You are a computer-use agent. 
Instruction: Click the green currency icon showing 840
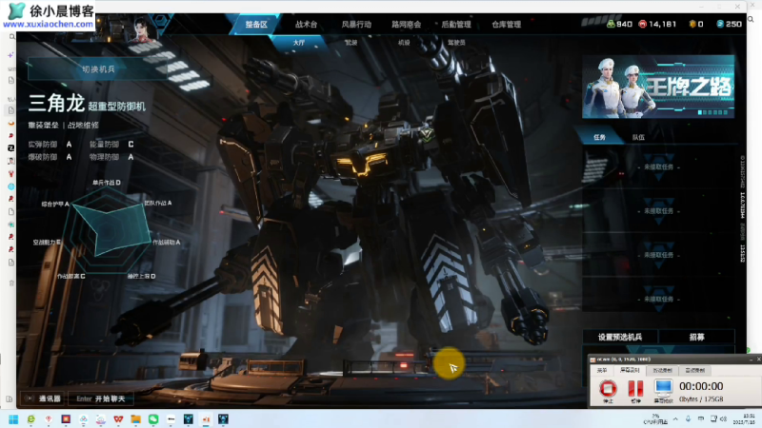tap(612, 24)
